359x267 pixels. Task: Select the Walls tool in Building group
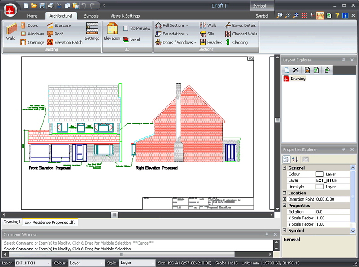point(10,32)
